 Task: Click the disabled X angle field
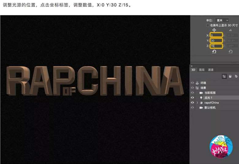pyautogui.click(x=232, y=35)
